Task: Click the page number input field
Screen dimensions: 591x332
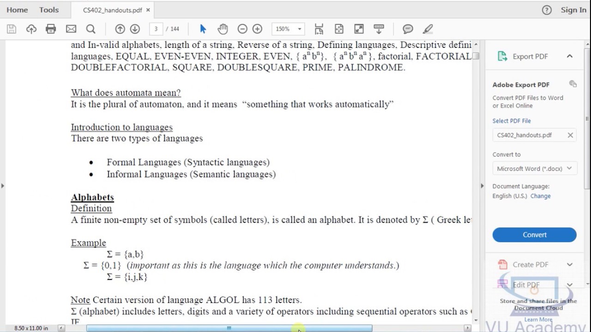Action: point(156,29)
